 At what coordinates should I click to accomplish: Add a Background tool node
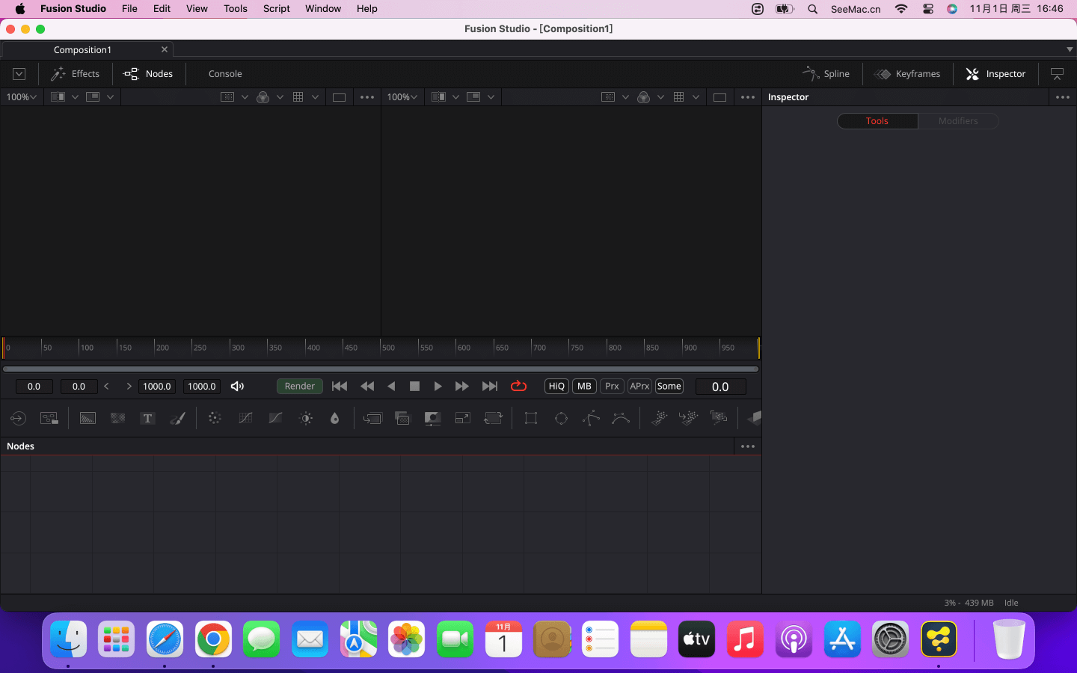(88, 418)
